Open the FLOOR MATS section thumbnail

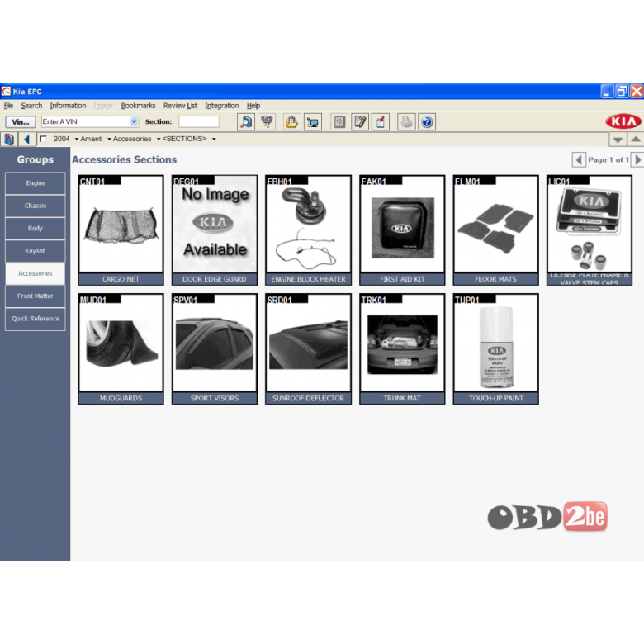pyautogui.click(x=495, y=230)
